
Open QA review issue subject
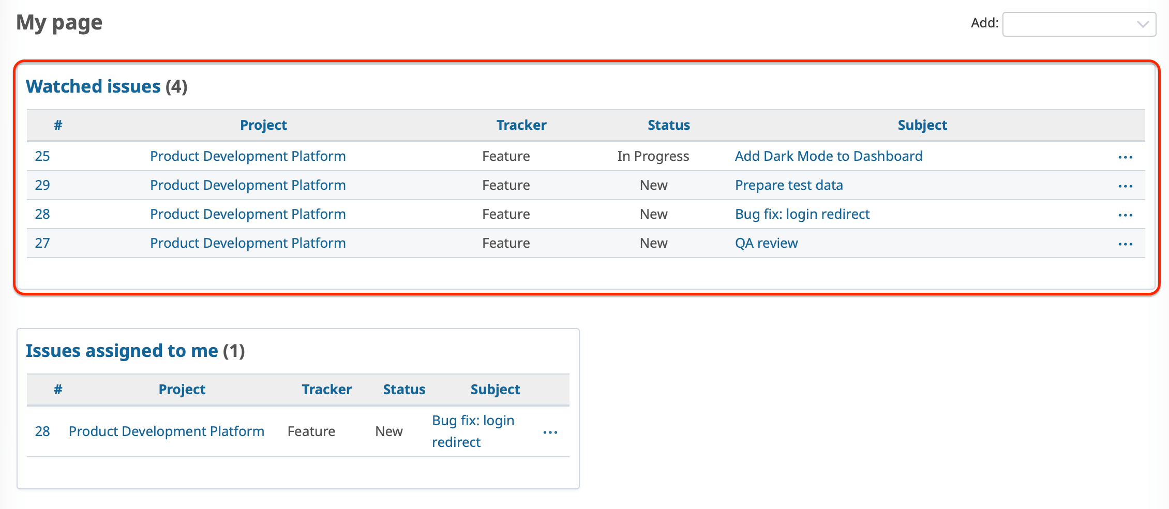pyautogui.click(x=766, y=243)
